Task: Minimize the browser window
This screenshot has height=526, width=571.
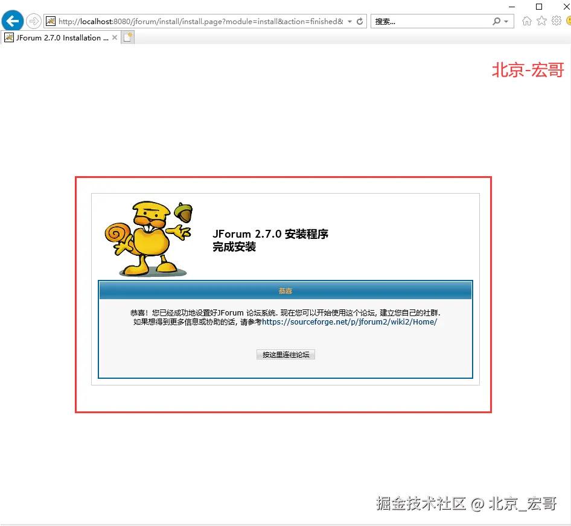Action: (x=512, y=7)
